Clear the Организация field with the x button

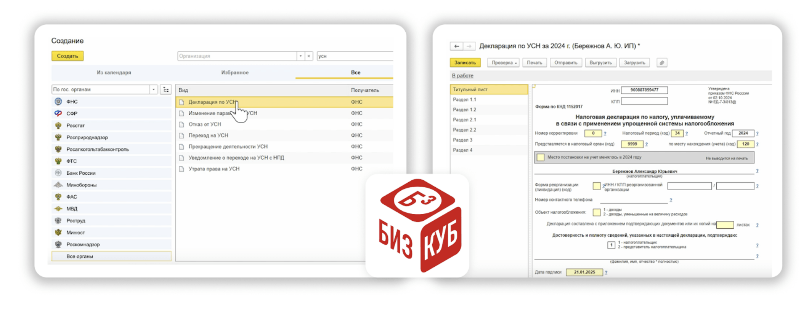point(309,56)
